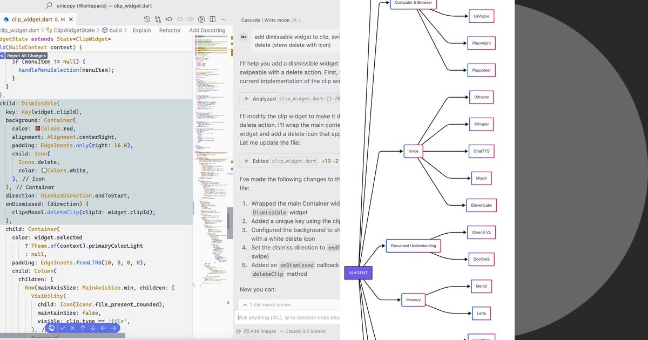This screenshot has width=648, height=340.
Task: Click the file history icon in the editor toolbar
Action: (x=146, y=19)
